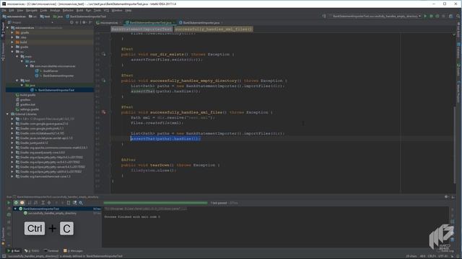
Task: Open Run tool window button
Action: [14, 251]
